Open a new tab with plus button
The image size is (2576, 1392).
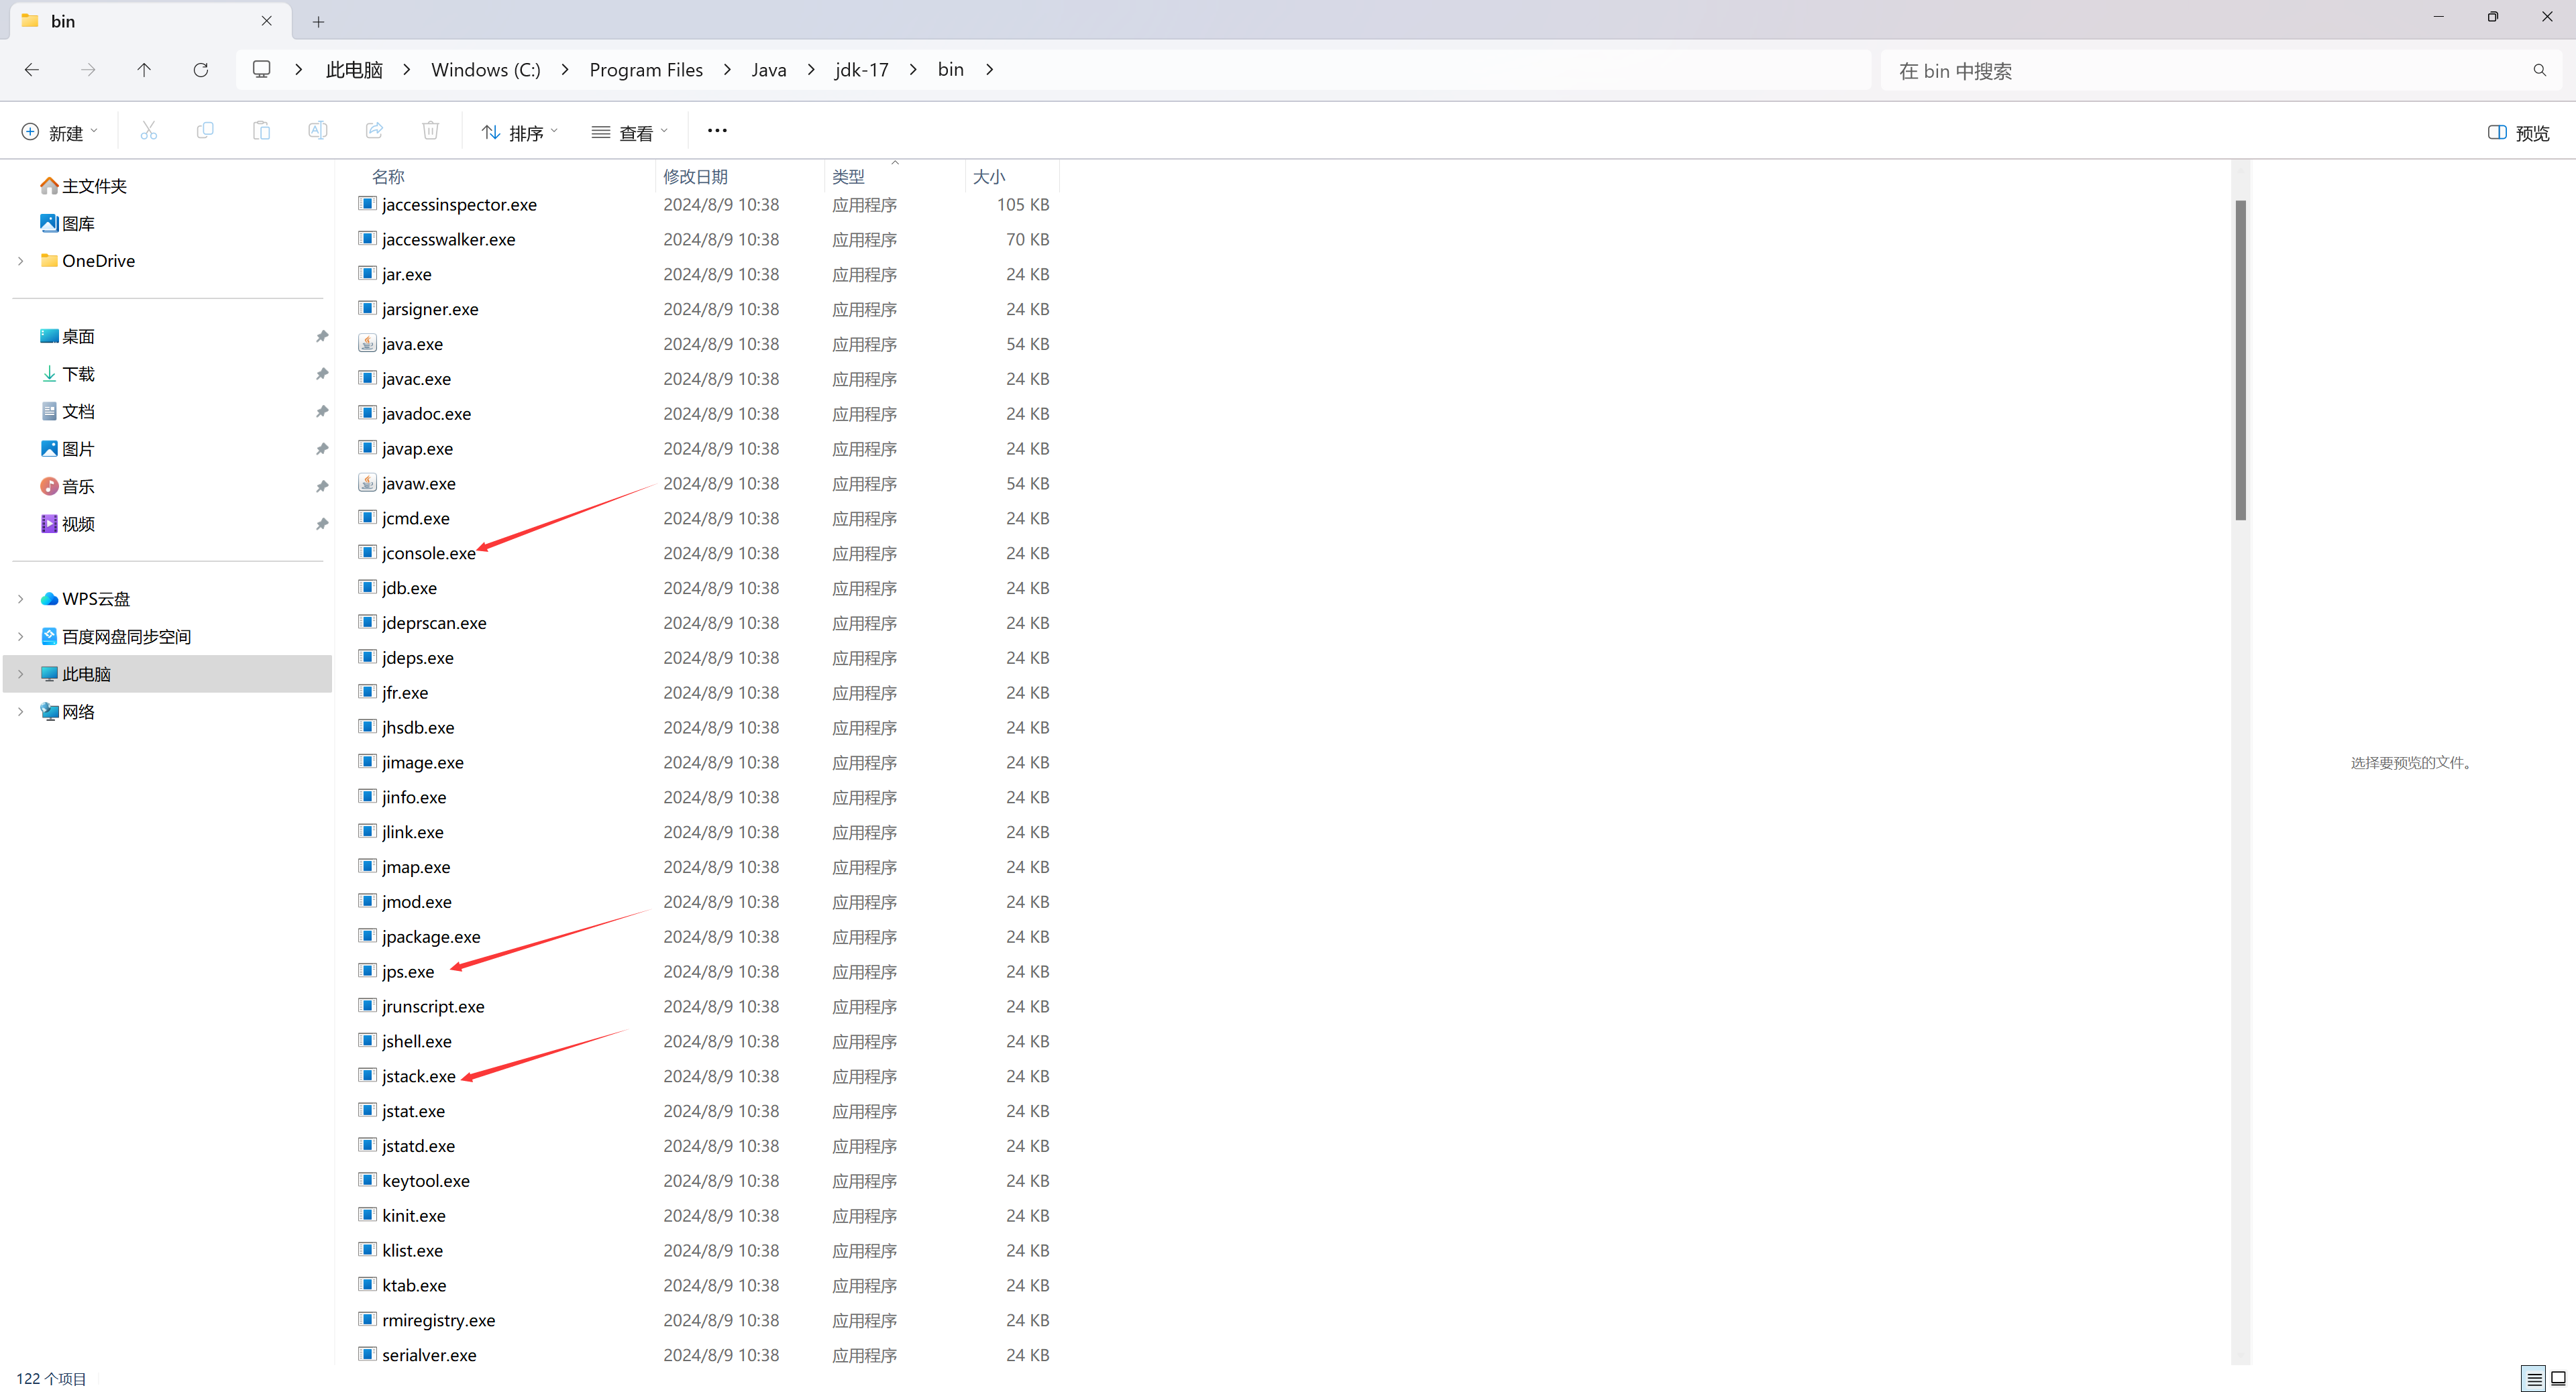tap(318, 21)
